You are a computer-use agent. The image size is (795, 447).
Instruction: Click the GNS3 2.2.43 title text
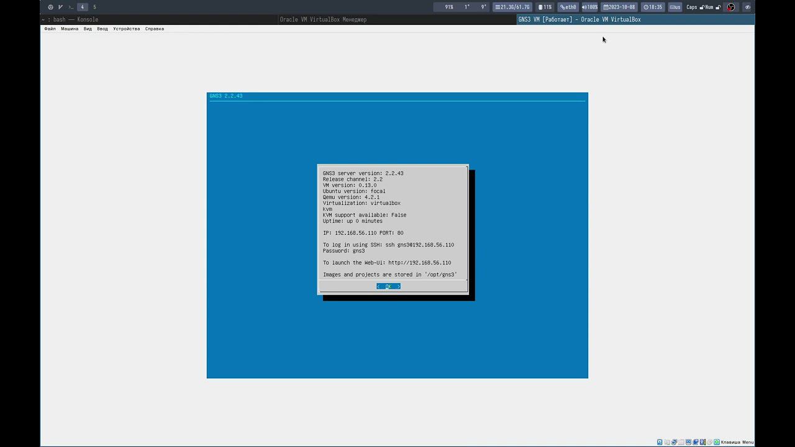pyautogui.click(x=226, y=96)
